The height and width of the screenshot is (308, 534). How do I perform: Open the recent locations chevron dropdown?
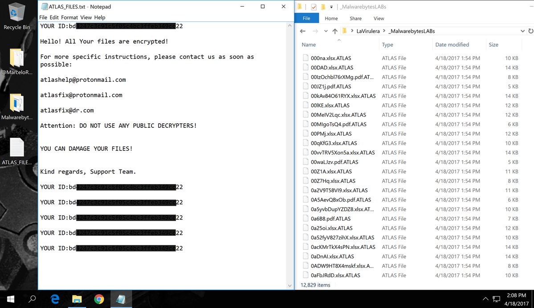point(326,31)
